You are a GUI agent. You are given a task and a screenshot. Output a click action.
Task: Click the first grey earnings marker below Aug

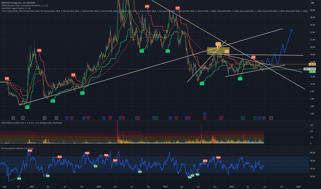[x=13, y=118]
